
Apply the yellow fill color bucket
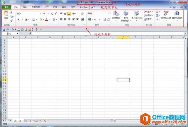(41, 20)
